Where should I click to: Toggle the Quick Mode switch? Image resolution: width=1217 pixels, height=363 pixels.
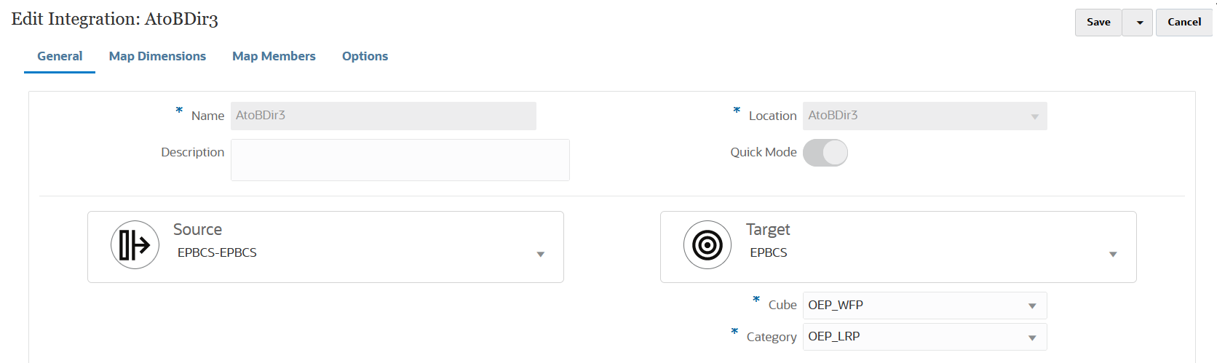click(825, 153)
